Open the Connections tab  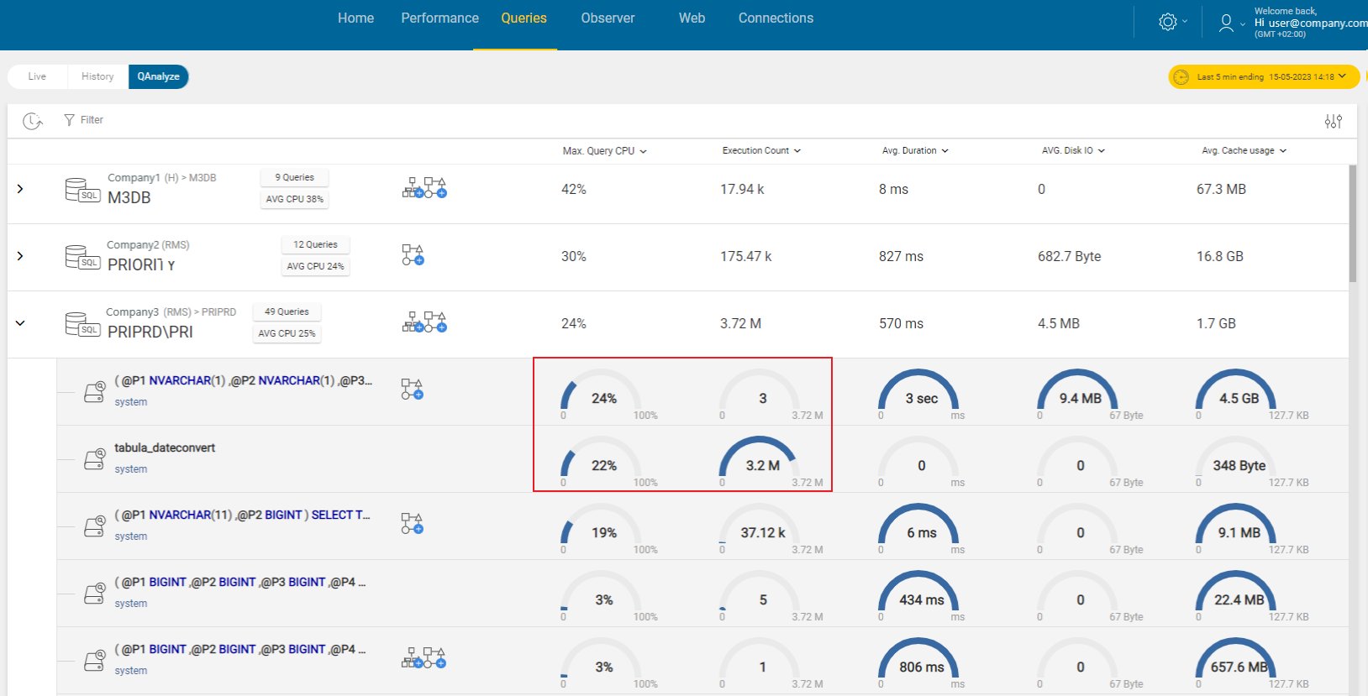click(776, 18)
